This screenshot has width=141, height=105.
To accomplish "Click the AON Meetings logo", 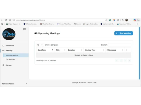I will 9,34.
